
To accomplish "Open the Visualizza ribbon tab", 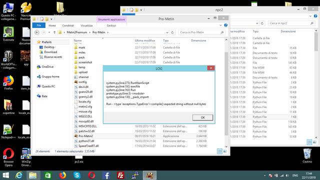I will 86,25.
